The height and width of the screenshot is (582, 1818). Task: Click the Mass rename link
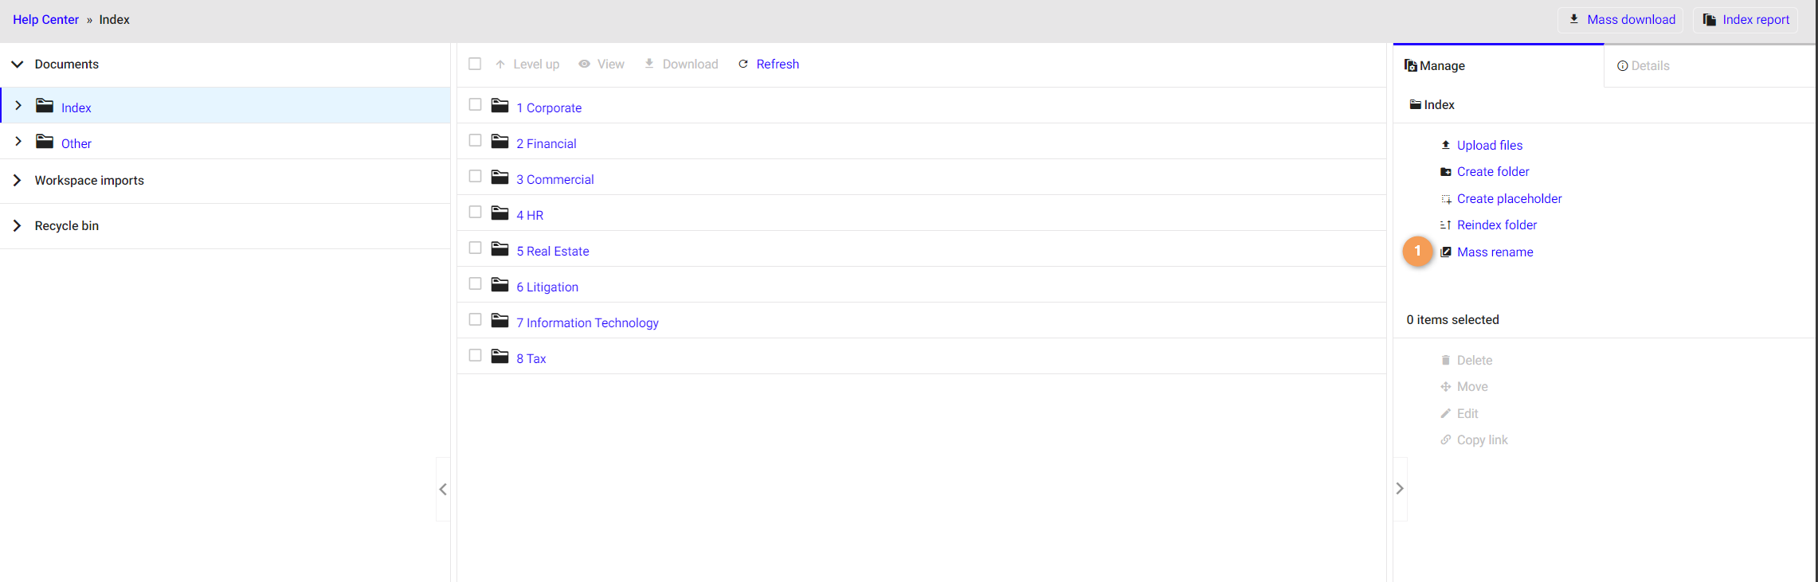click(x=1495, y=252)
